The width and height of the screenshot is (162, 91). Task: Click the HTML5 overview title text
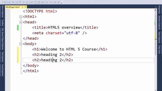(x=64, y=28)
